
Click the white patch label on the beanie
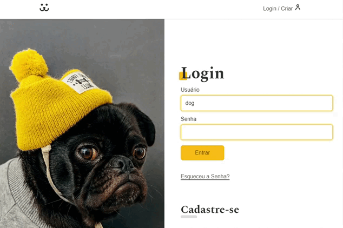pyautogui.click(x=79, y=82)
